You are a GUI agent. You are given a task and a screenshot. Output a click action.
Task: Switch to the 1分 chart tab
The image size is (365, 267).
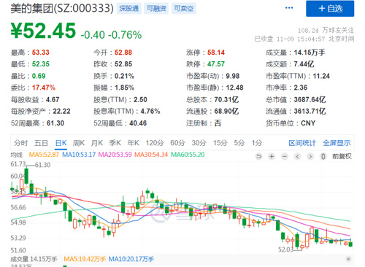pyautogui.click(x=257, y=143)
